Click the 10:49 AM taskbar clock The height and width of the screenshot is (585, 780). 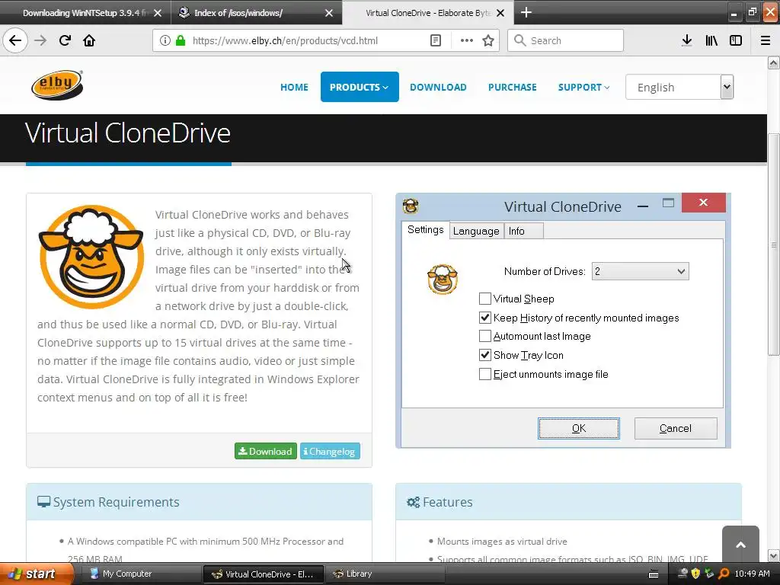(x=752, y=574)
